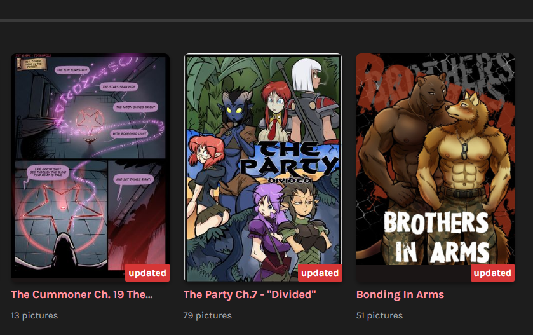Click the updated badge on The Cummoner
Viewport: 533px width, 335px height.
[x=147, y=273]
